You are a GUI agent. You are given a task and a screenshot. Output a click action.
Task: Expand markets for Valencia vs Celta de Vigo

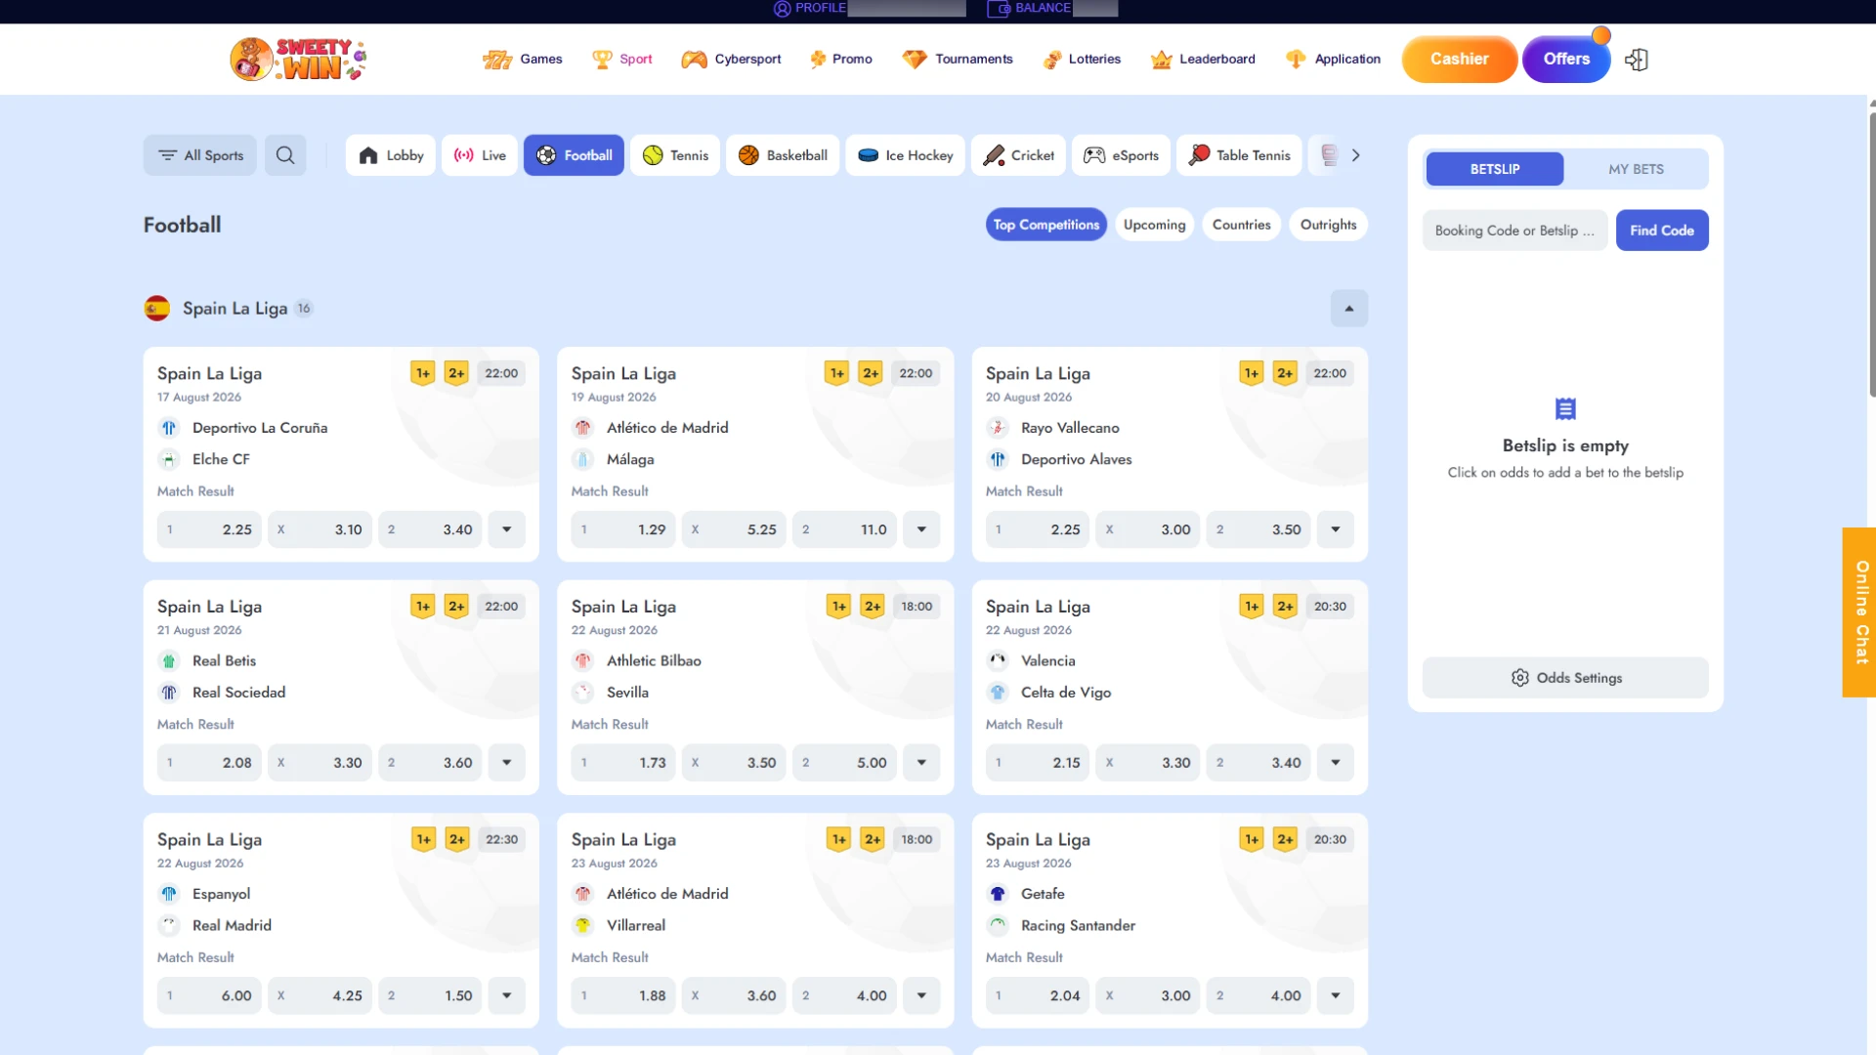click(1335, 763)
